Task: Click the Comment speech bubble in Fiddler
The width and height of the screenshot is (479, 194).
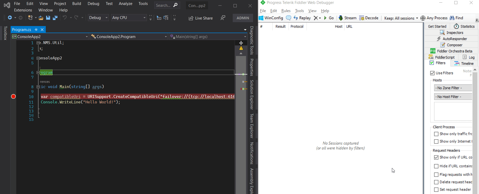Action: coord(288,18)
